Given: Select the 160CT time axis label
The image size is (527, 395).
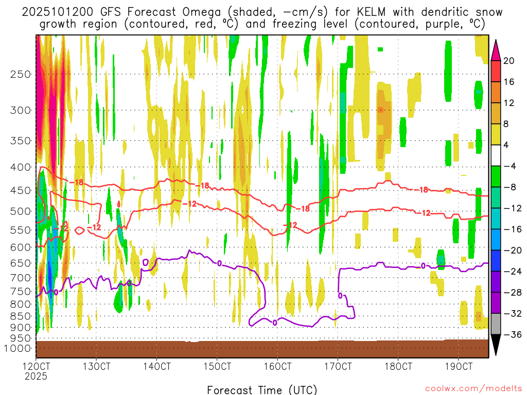Looking at the screenshot, I should coord(277,366).
